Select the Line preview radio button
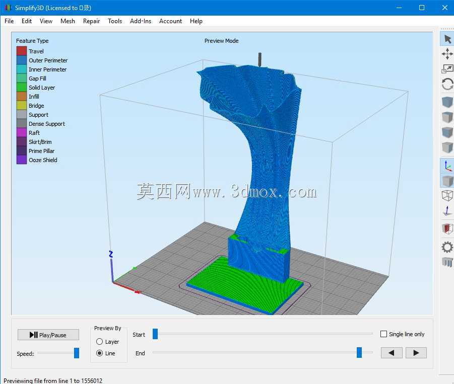Screen dimensions: 454x384 tap(99, 353)
